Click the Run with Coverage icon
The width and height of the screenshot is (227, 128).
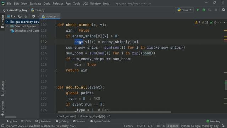tap(210, 10)
